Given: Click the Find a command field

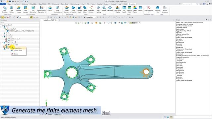Looking at the screenshot, I should pos(189,4).
